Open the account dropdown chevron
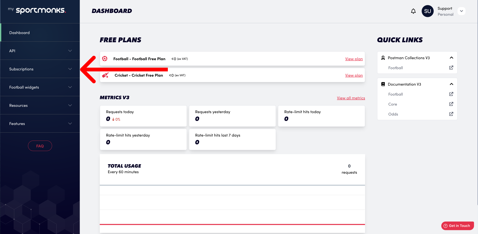The height and width of the screenshot is (234, 478). pos(462,11)
